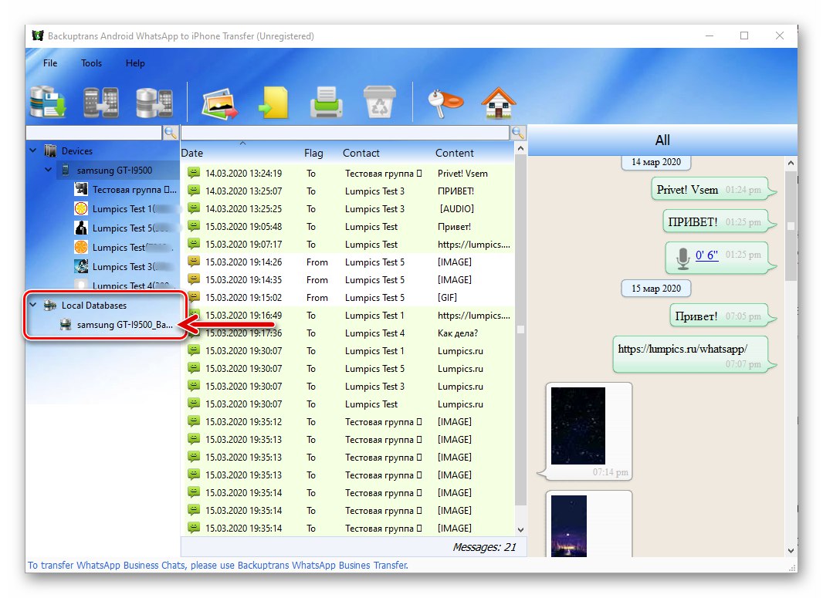Click the search magnifier above the message list

(x=518, y=132)
